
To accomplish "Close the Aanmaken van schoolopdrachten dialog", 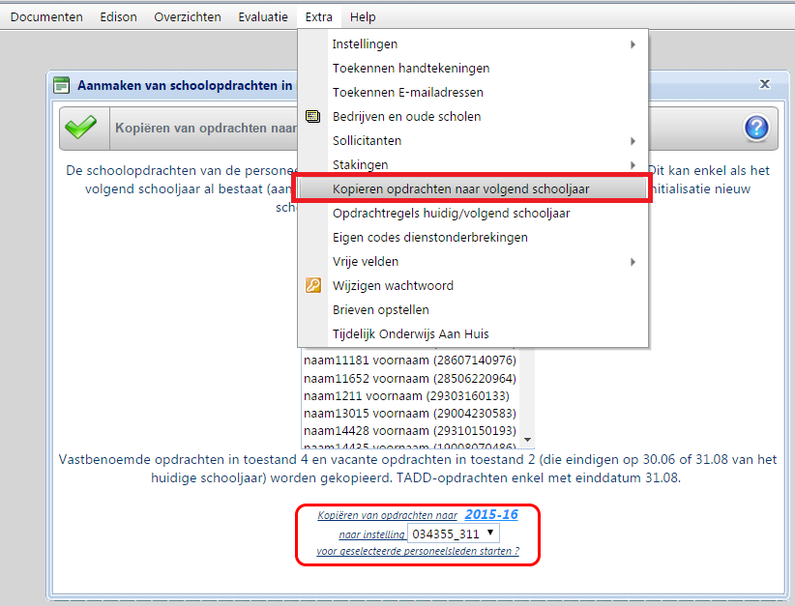I will click(x=764, y=85).
